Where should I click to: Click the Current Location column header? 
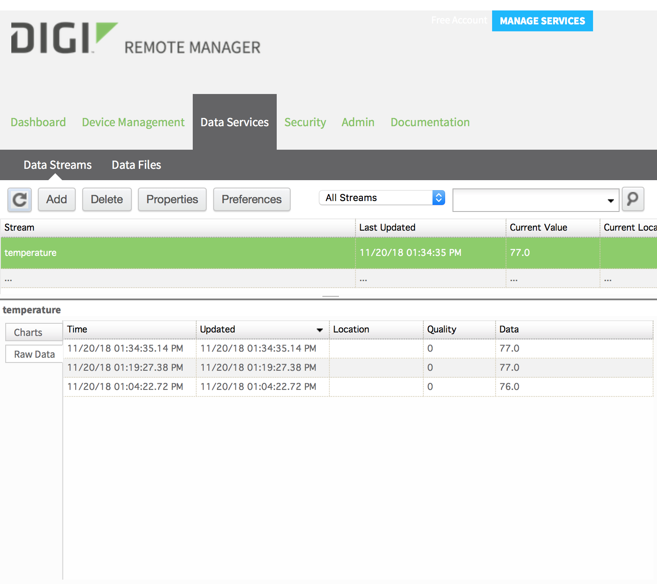point(629,228)
